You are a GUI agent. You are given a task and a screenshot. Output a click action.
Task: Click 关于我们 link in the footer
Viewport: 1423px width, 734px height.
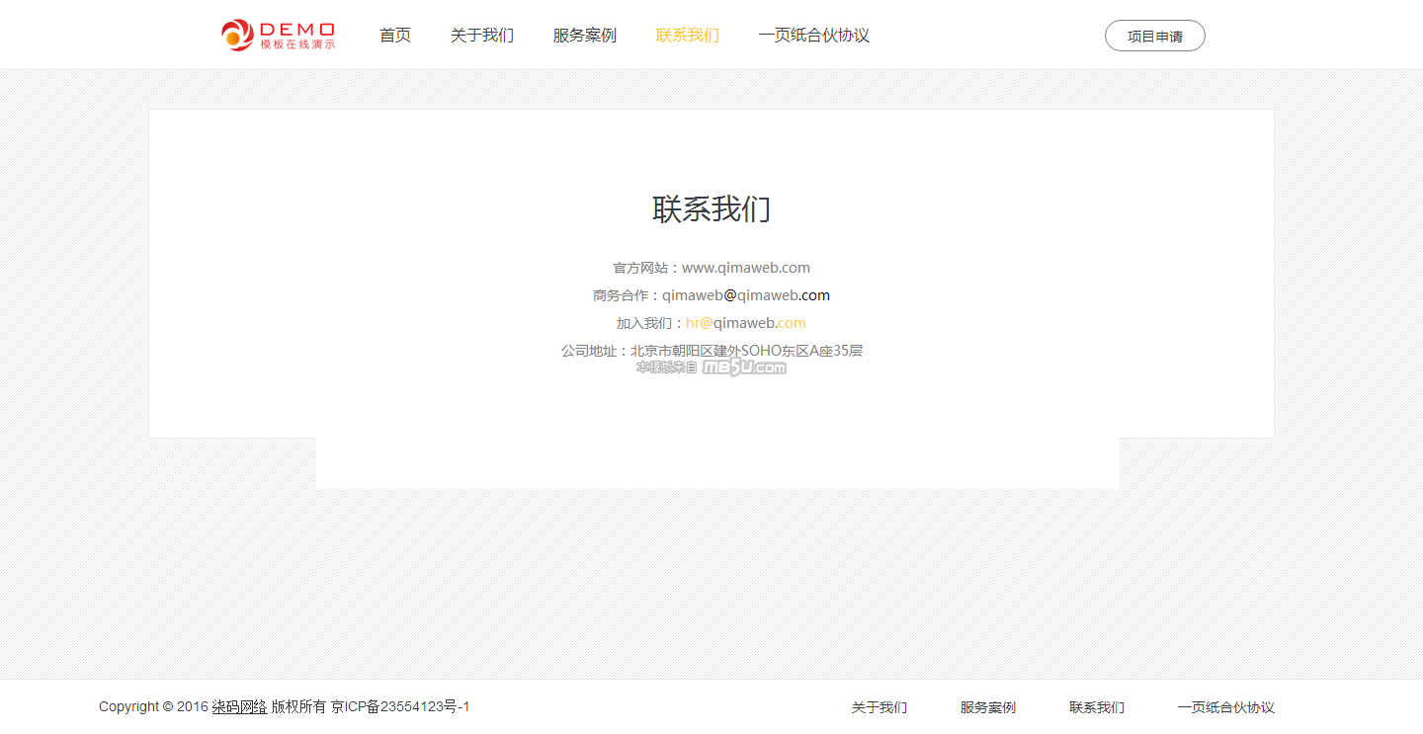point(879,707)
